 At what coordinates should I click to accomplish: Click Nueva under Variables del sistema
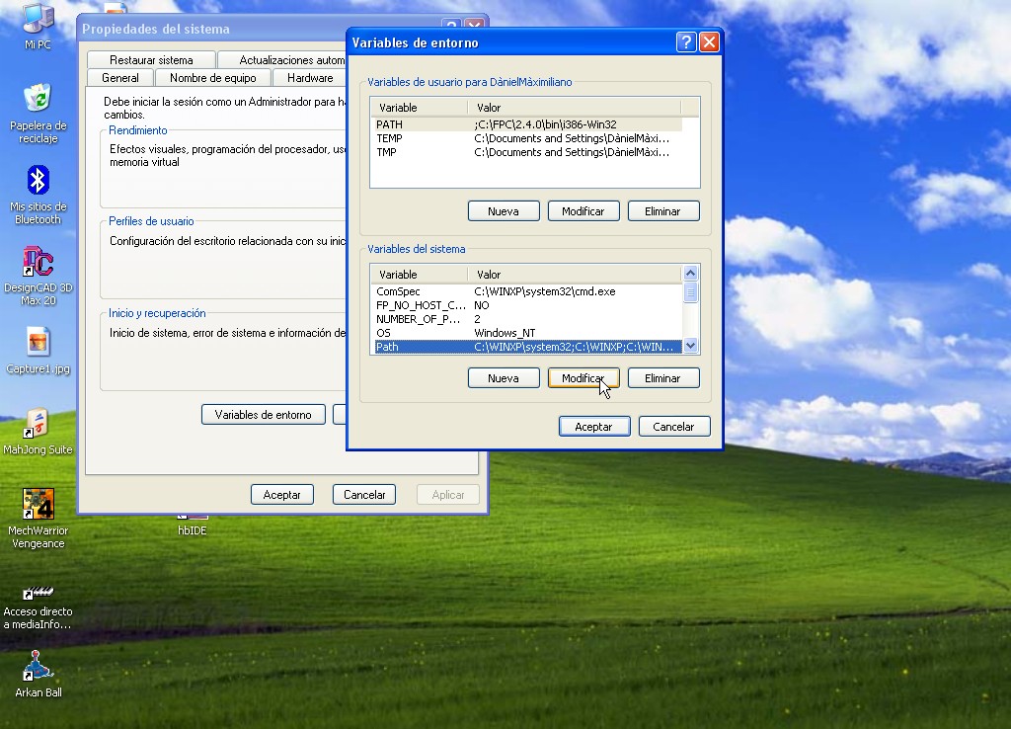504,378
